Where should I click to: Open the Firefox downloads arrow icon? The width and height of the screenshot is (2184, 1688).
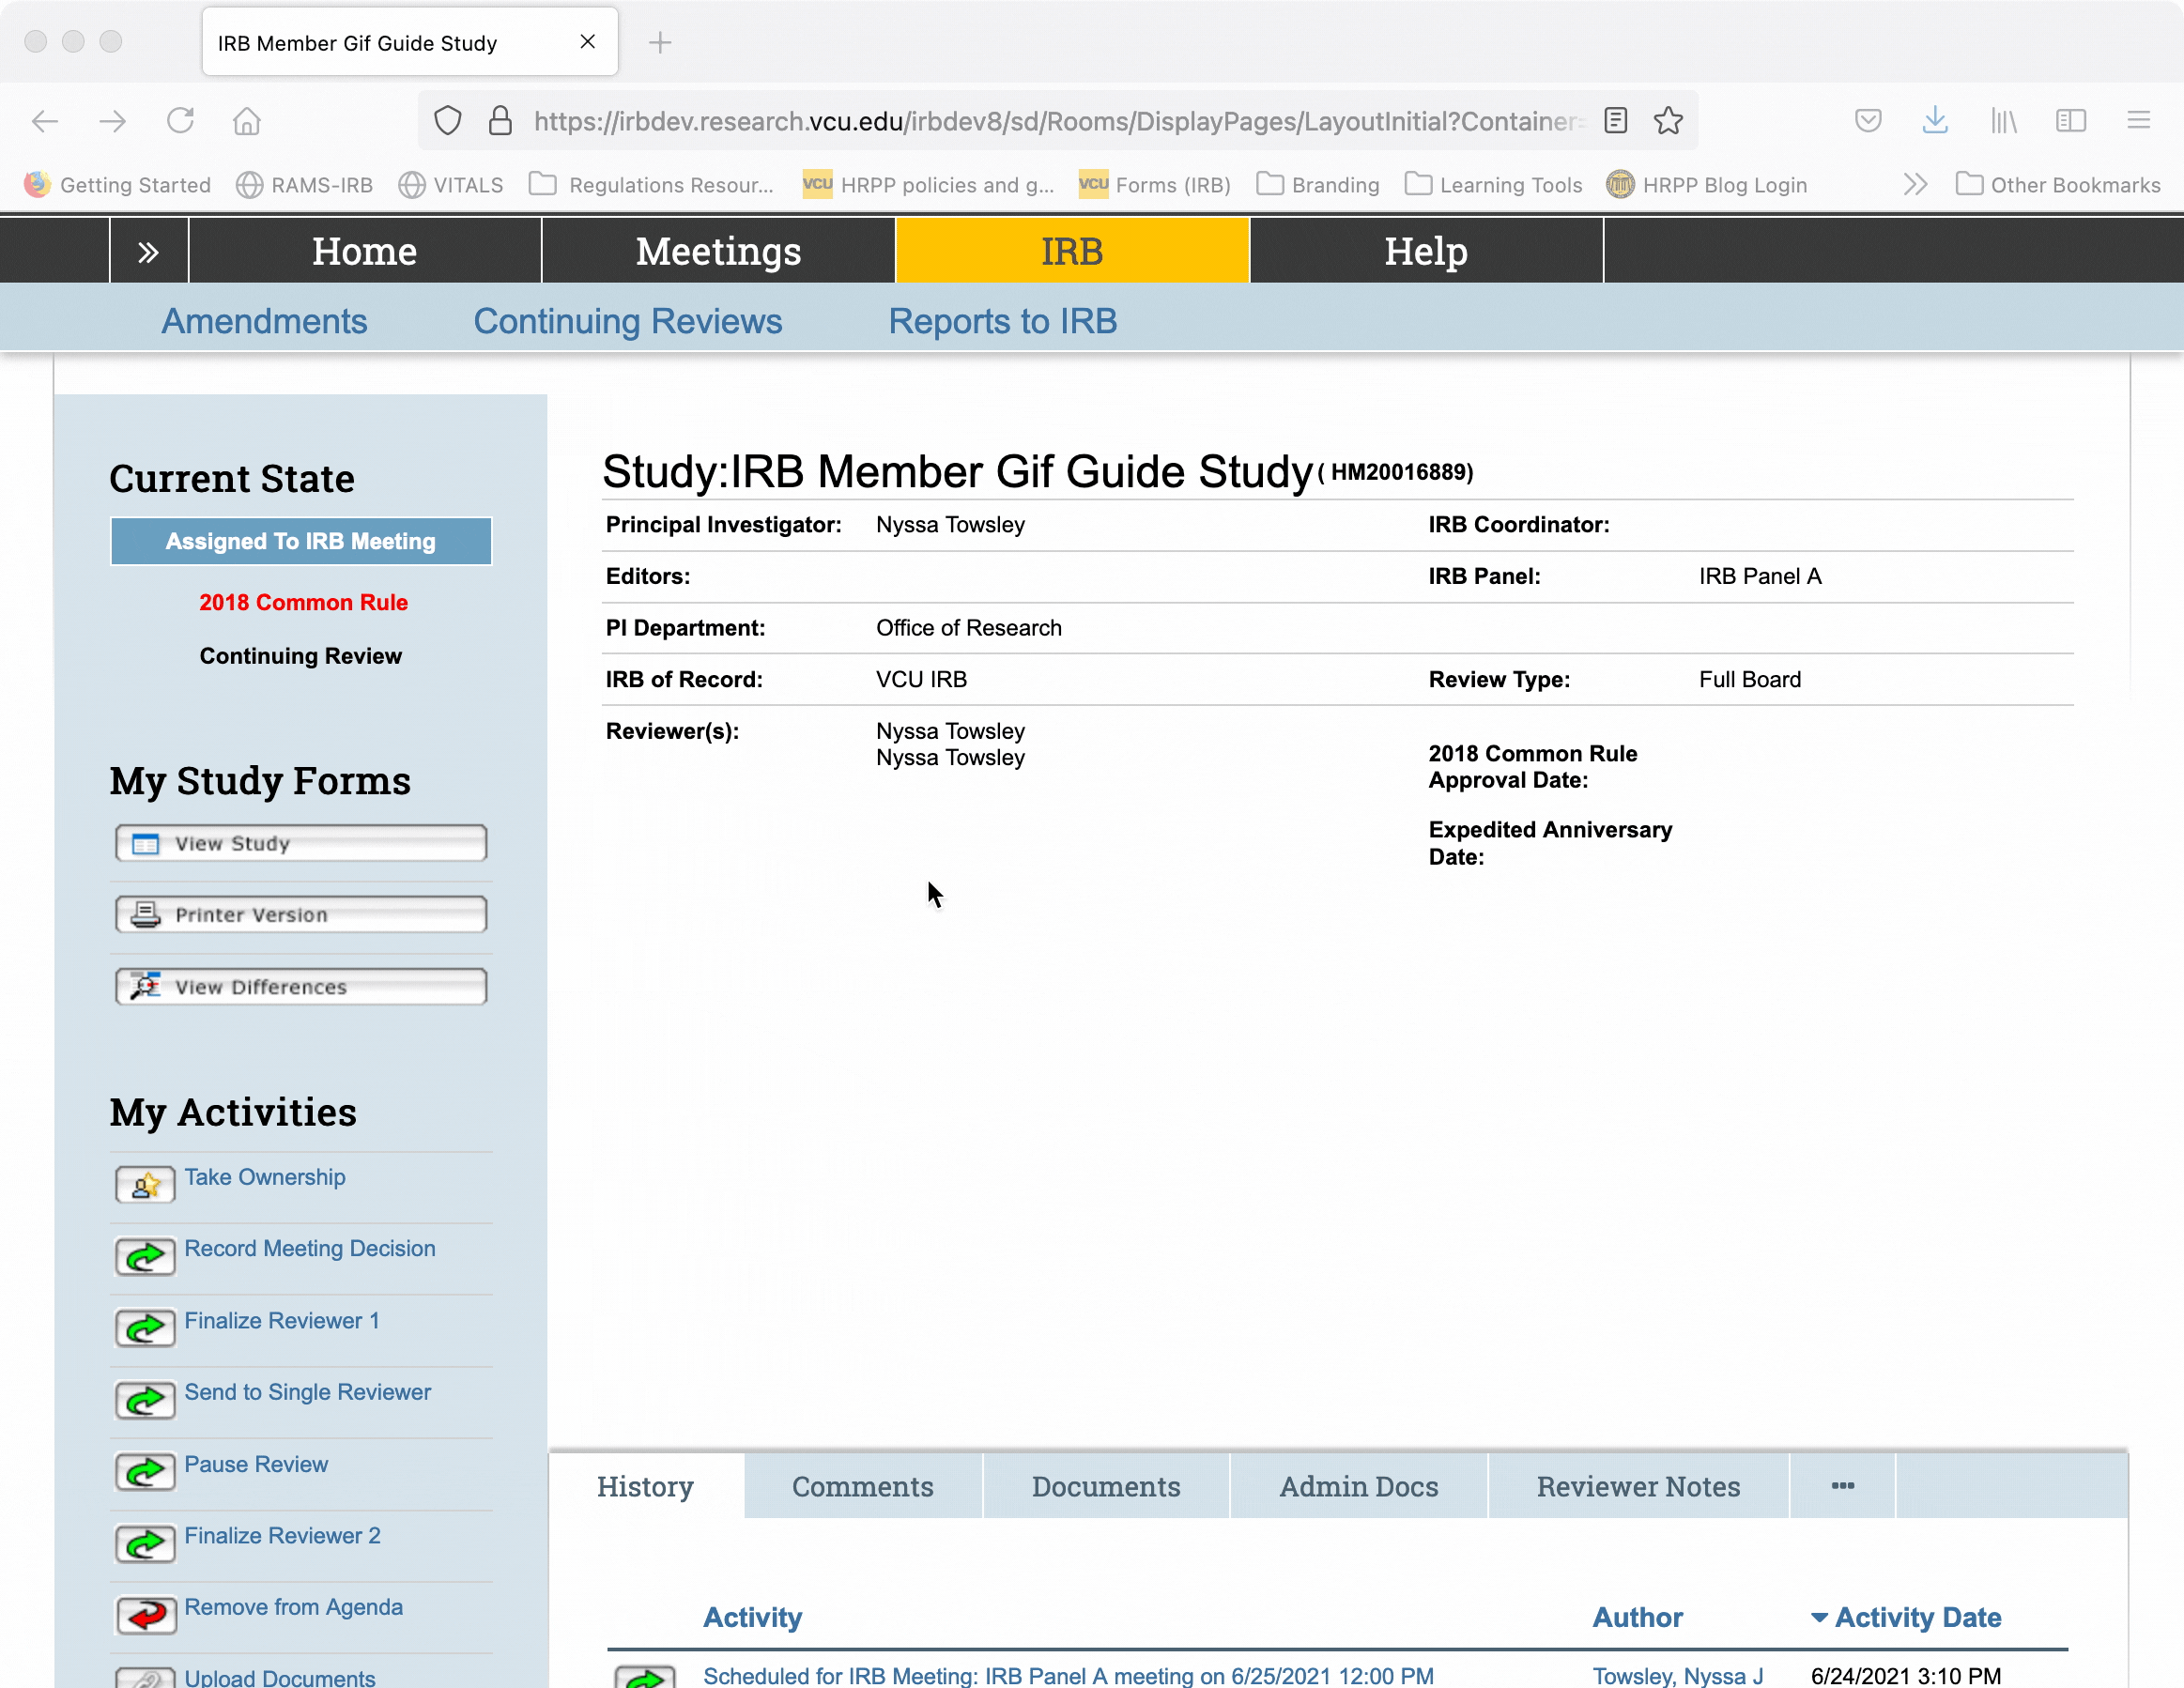tap(1935, 121)
